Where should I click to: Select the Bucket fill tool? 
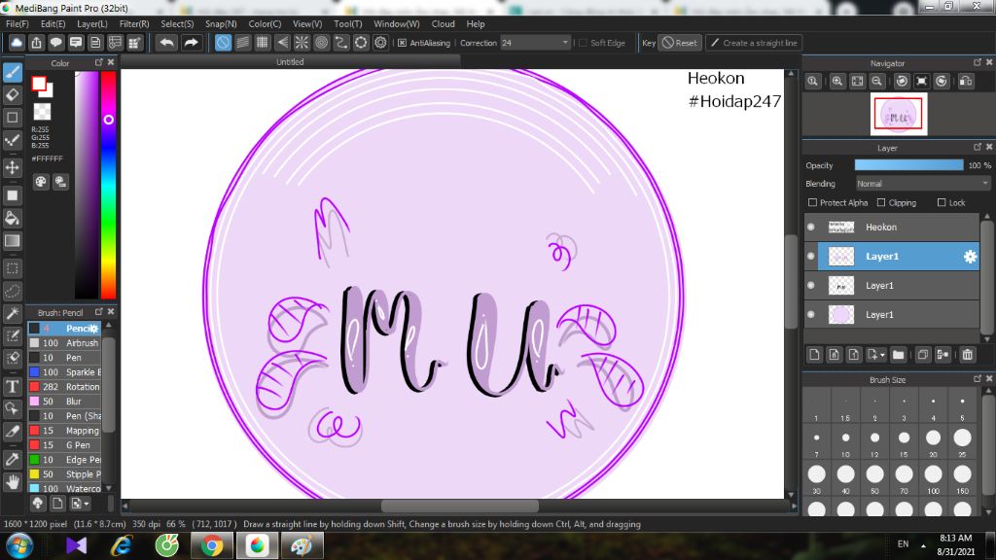tap(12, 219)
